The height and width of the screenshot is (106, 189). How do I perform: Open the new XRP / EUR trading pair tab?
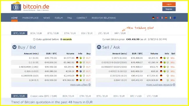coord(120,33)
